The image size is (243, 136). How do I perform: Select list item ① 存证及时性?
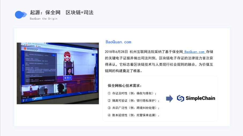[132, 93]
